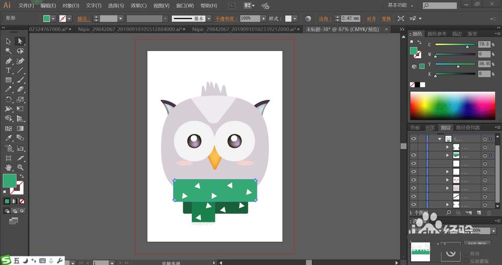The image size is (502, 265).
Task: Open the stroke color dropdown in control bar
Action: [69, 19]
